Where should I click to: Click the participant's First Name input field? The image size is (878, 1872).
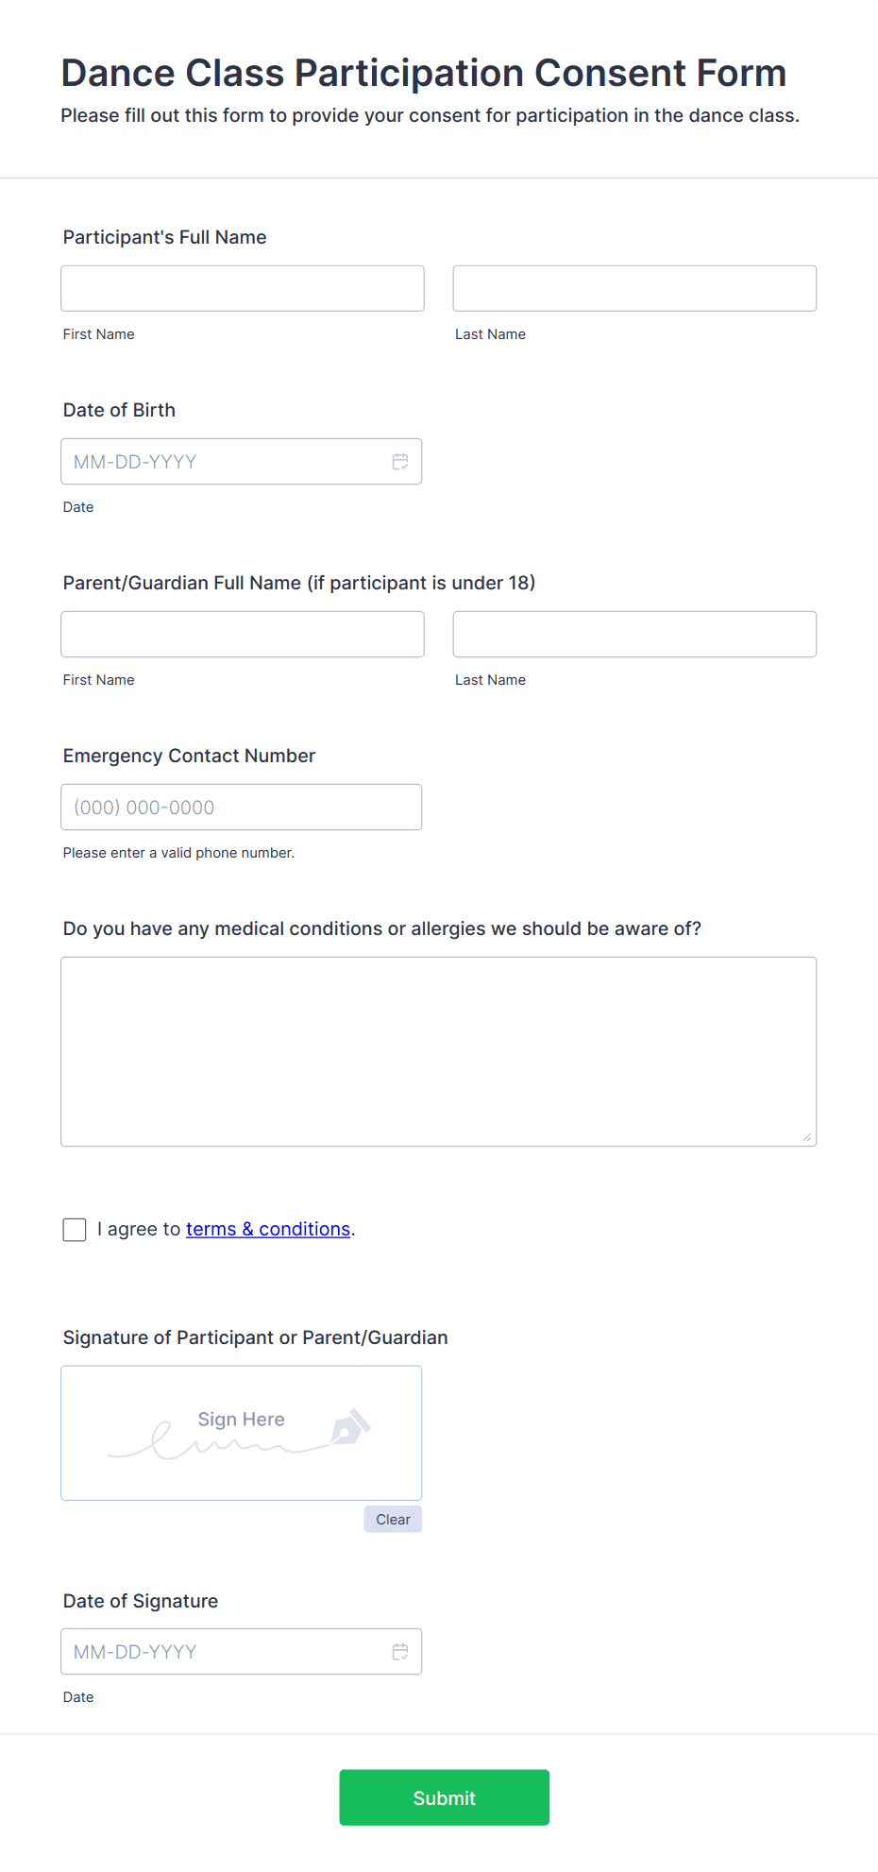click(x=242, y=287)
